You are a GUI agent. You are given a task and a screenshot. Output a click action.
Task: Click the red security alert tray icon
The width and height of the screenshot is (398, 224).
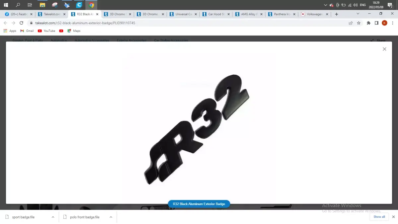pos(331,5)
